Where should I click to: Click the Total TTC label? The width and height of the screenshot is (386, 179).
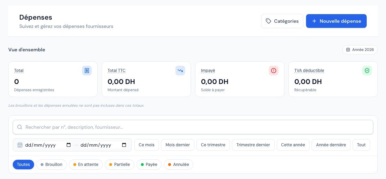click(116, 71)
